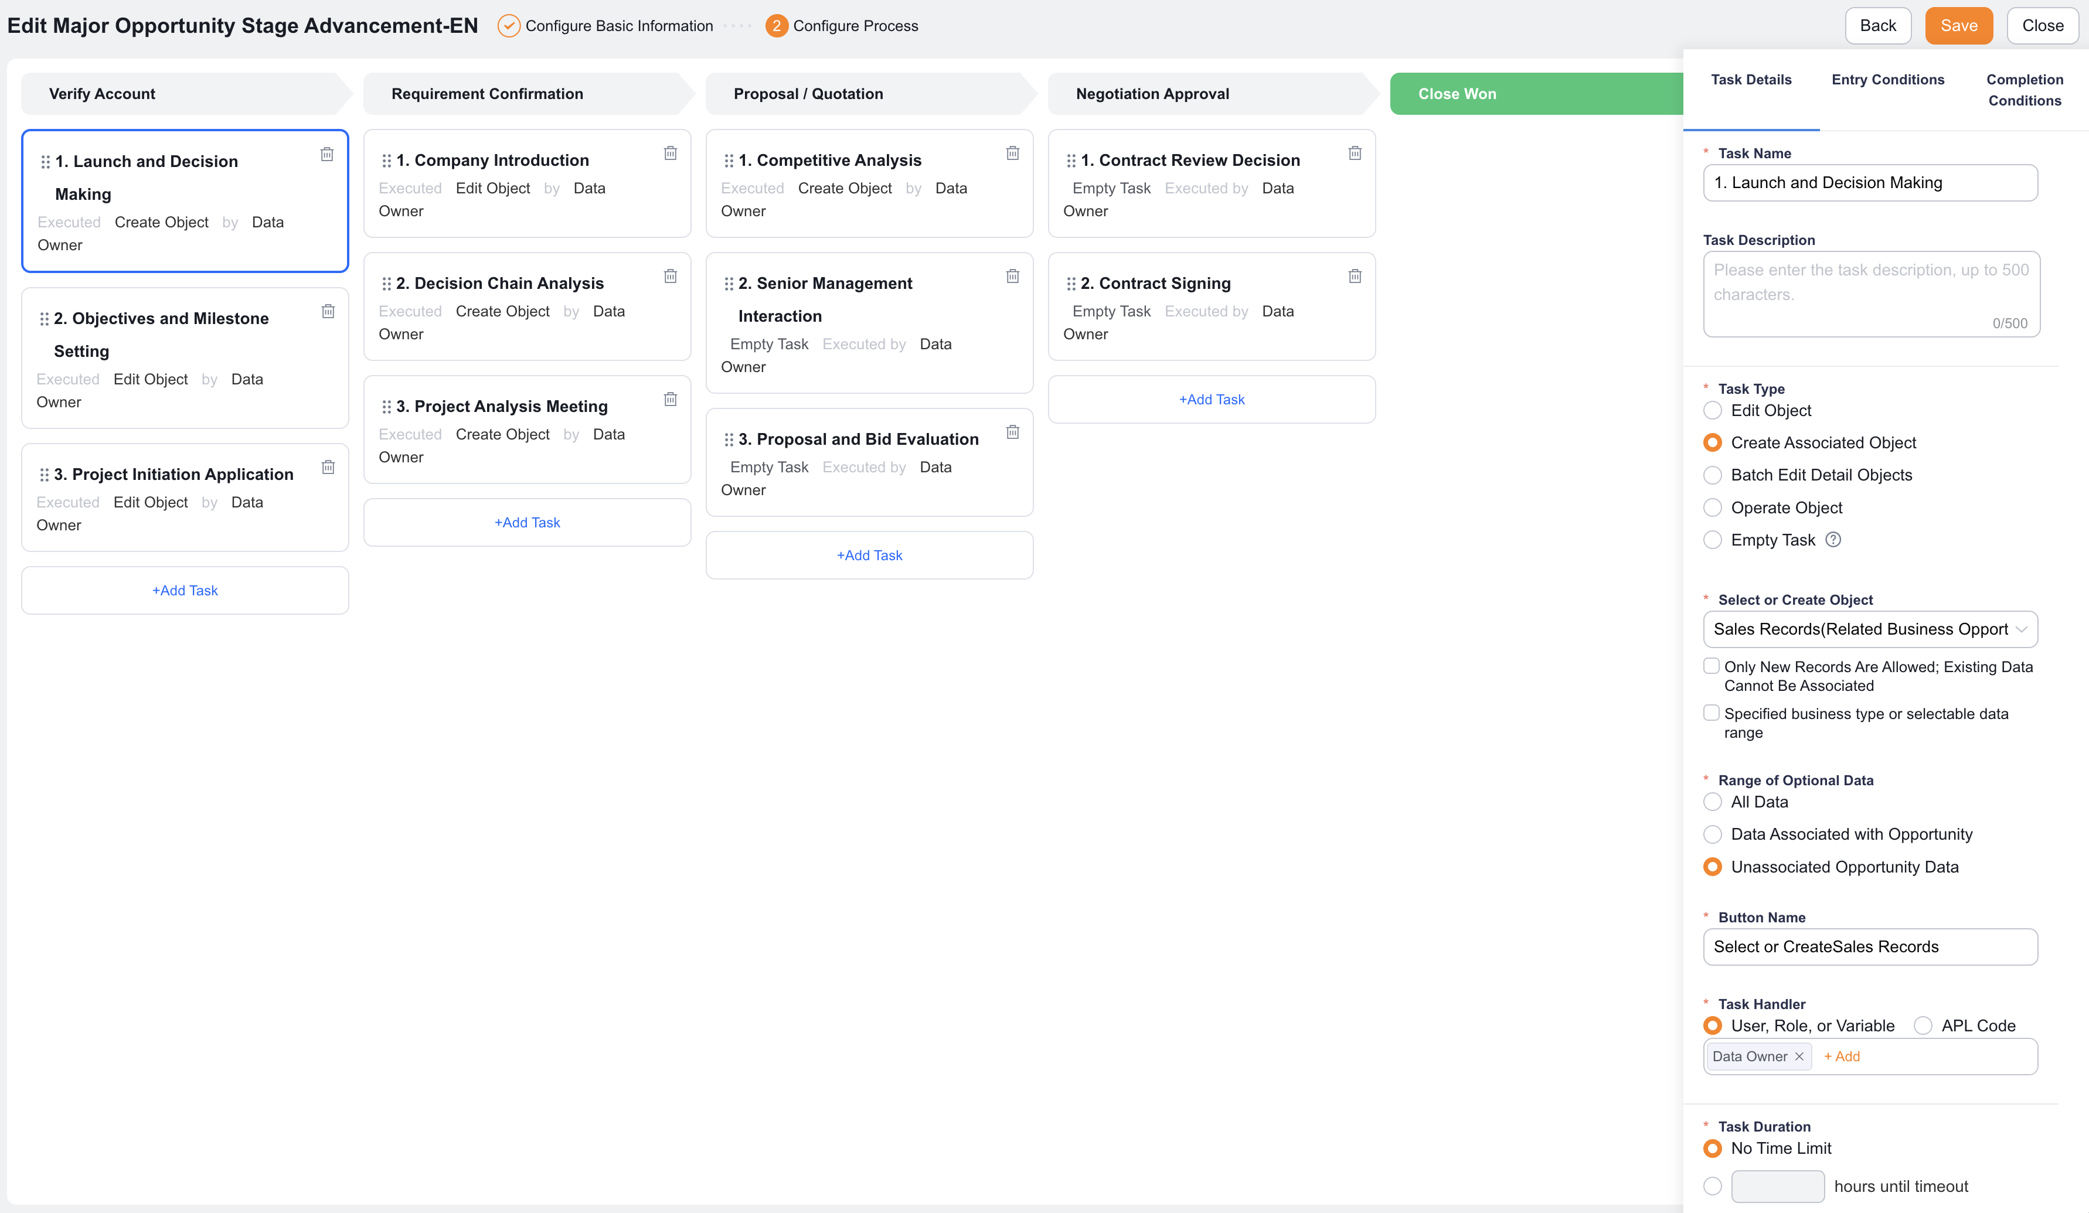Delete the Launch and Decision Making task

328,154
